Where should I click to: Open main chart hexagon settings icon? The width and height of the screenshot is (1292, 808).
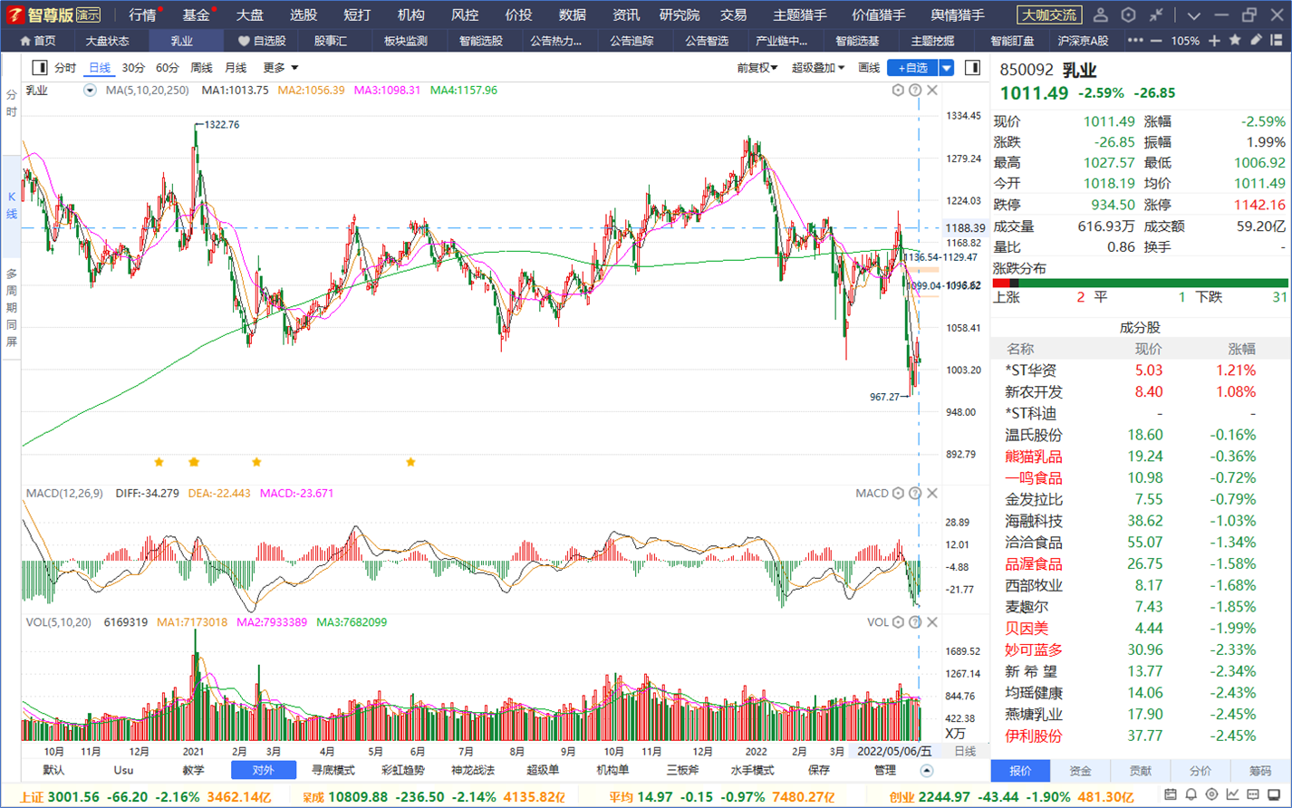pos(898,91)
